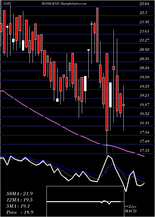Click the 12MA : 19.5 reading
The image size is (155, 217).
coord(20,200)
